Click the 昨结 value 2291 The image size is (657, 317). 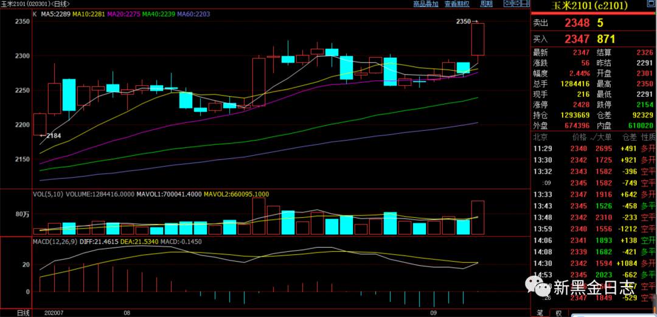tap(646, 63)
